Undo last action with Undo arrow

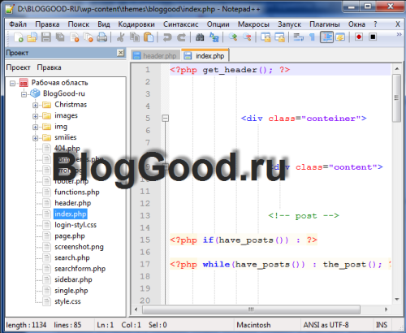(167, 37)
